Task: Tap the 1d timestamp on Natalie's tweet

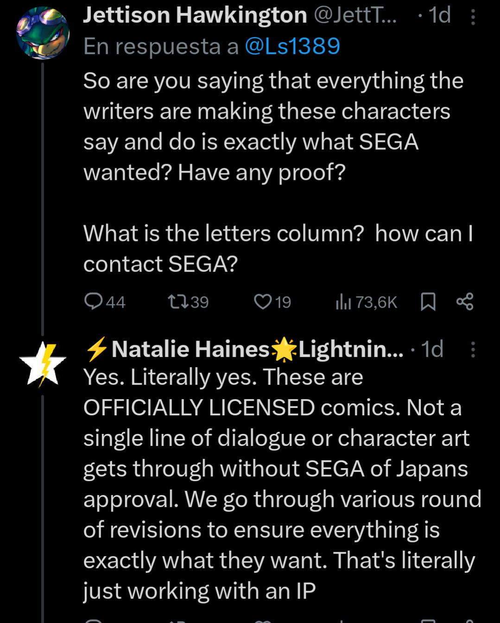Action: (432, 350)
